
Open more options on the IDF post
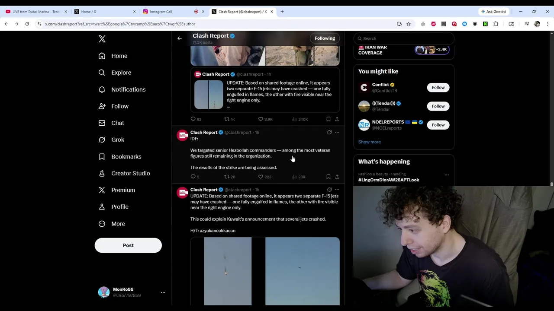coord(337,133)
